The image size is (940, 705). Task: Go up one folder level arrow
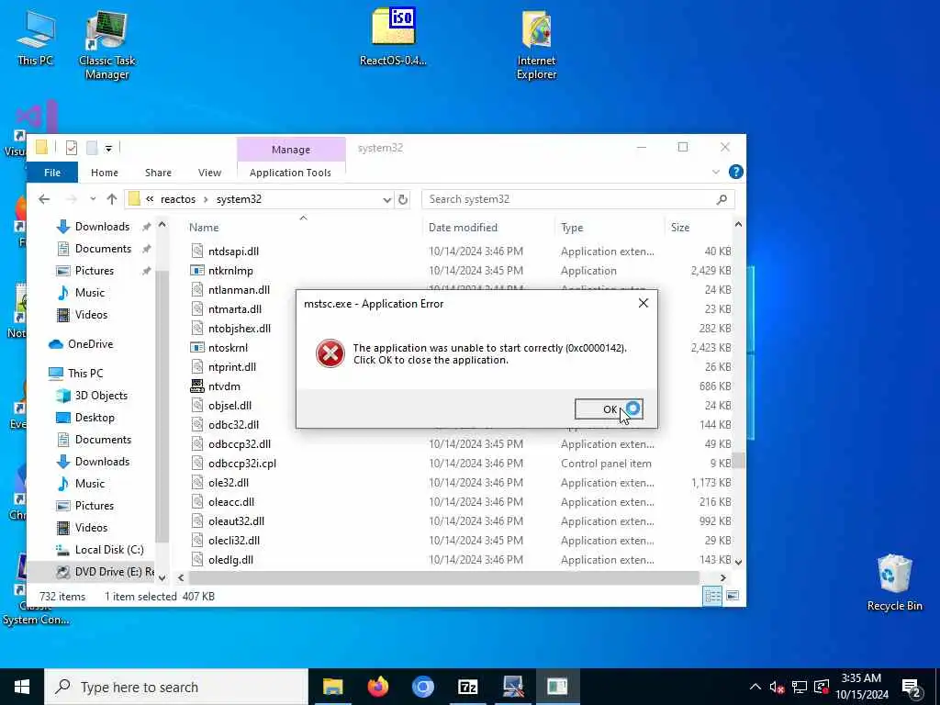[111, 199]
